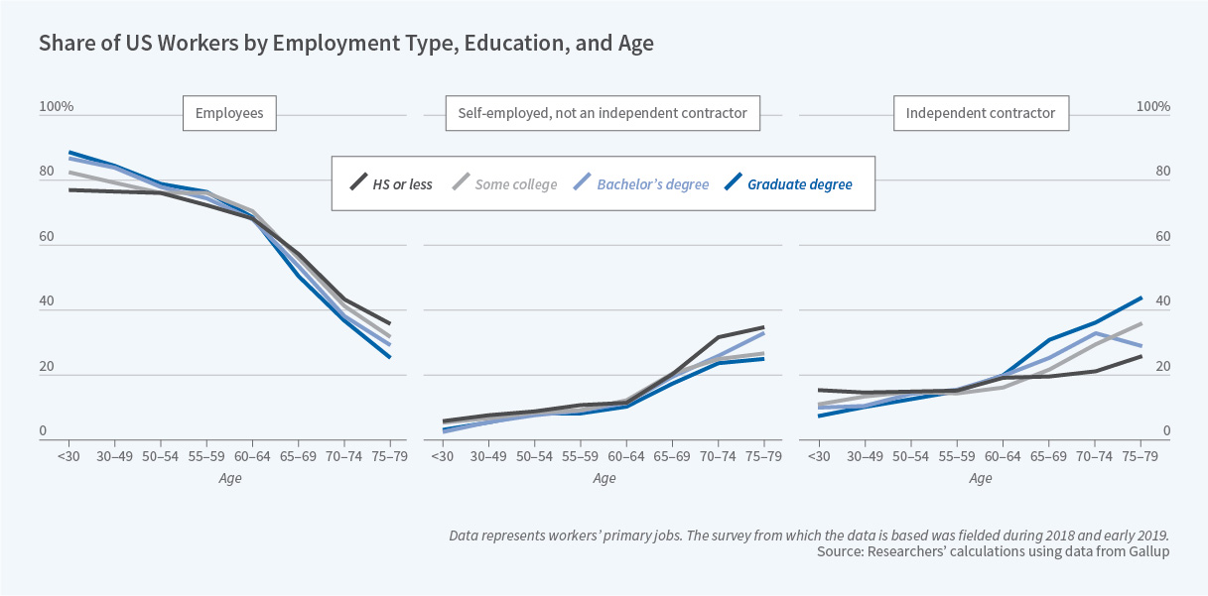
Task: Click the Age axis title under Employees chart
Action: point(229,478)
